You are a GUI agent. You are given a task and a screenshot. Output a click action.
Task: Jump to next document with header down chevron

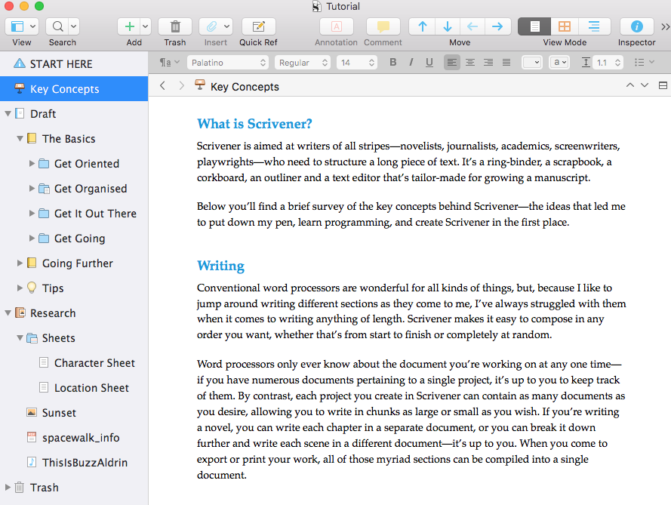[645, 85]
